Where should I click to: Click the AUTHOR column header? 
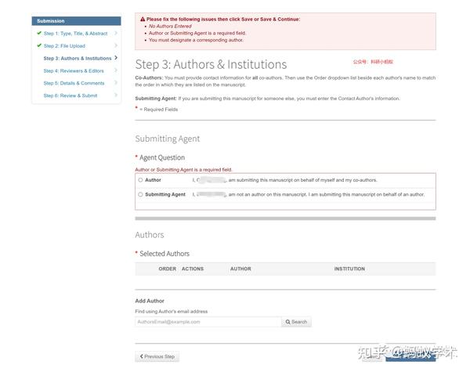240,269
